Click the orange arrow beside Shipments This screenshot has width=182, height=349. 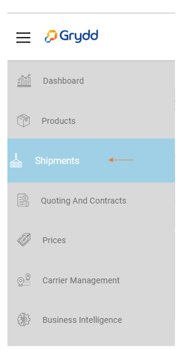coord(121,160)
